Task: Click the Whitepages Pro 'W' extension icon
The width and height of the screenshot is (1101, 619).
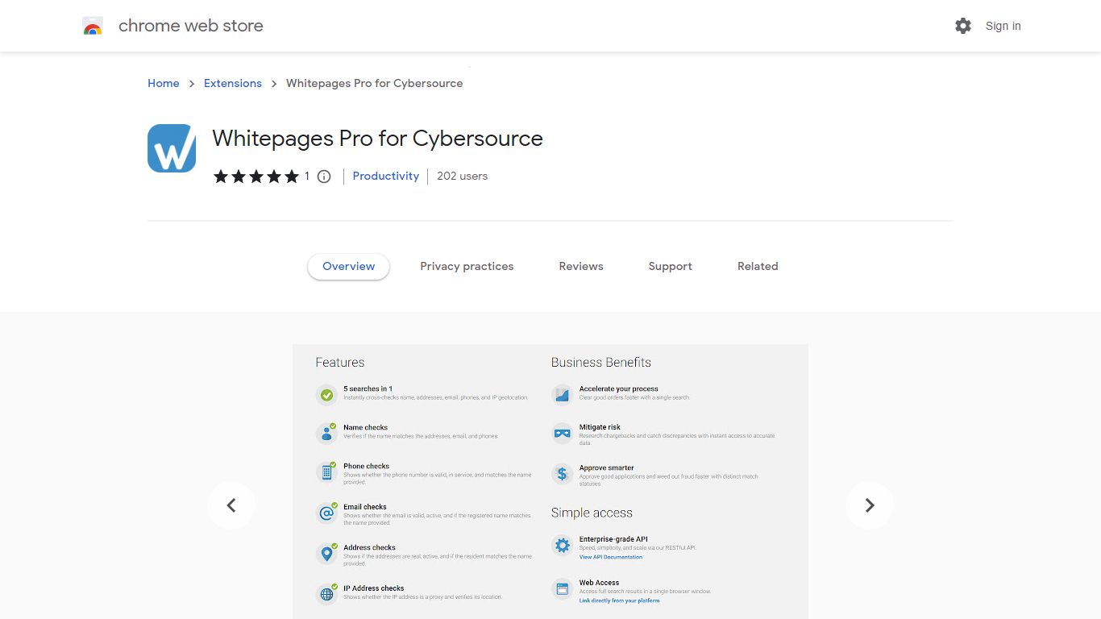Action: click(172, 148)
